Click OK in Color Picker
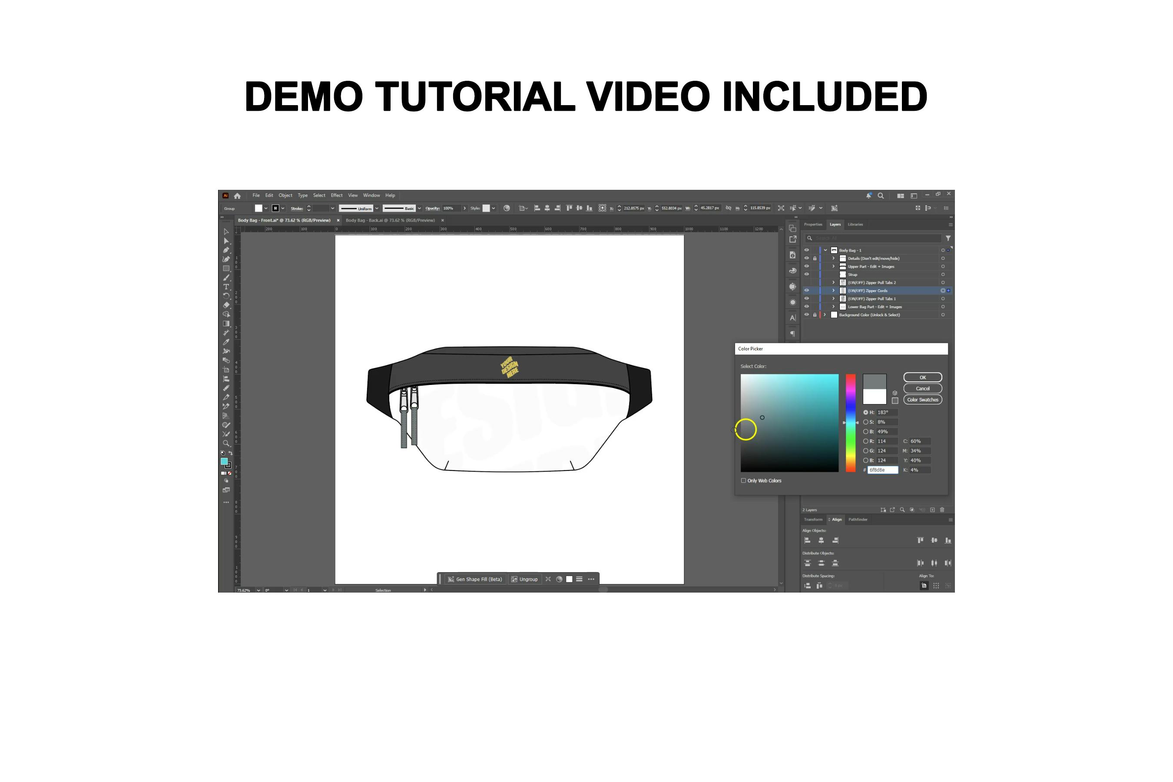Image resolution: width=1173 pixels, height=782 pixels. (x=923, y=378)
